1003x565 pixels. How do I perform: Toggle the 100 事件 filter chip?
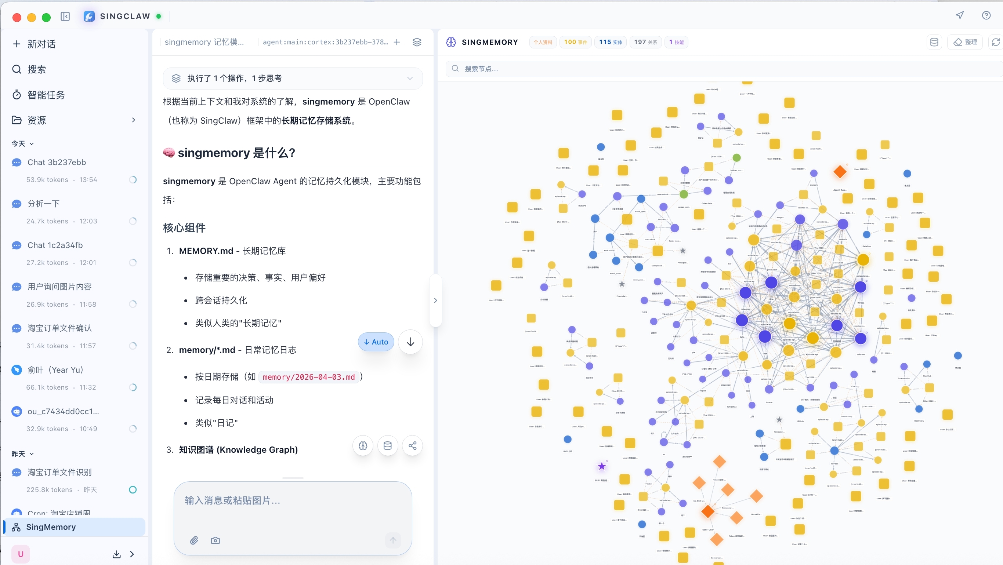[576, 42]
